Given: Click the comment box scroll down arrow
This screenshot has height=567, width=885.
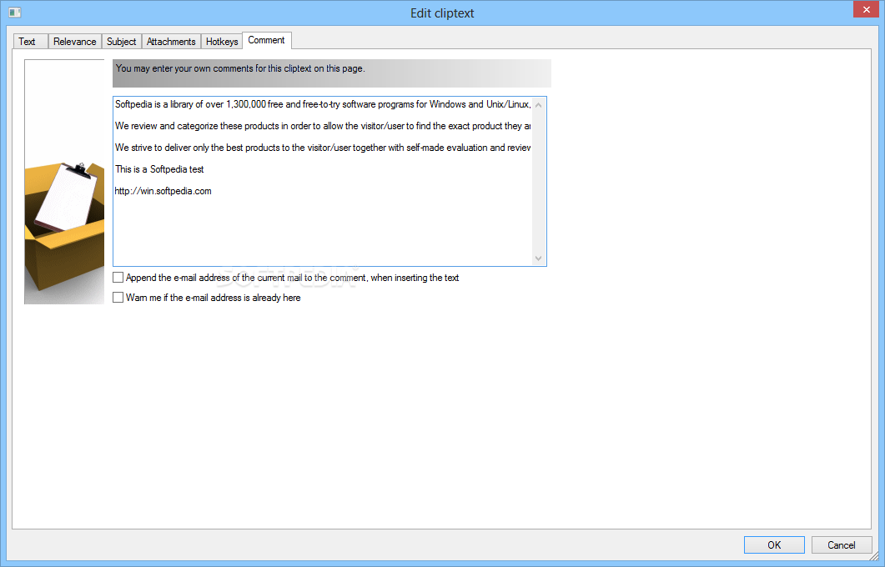Looking at the screenshot, I should tap(539, 258).
